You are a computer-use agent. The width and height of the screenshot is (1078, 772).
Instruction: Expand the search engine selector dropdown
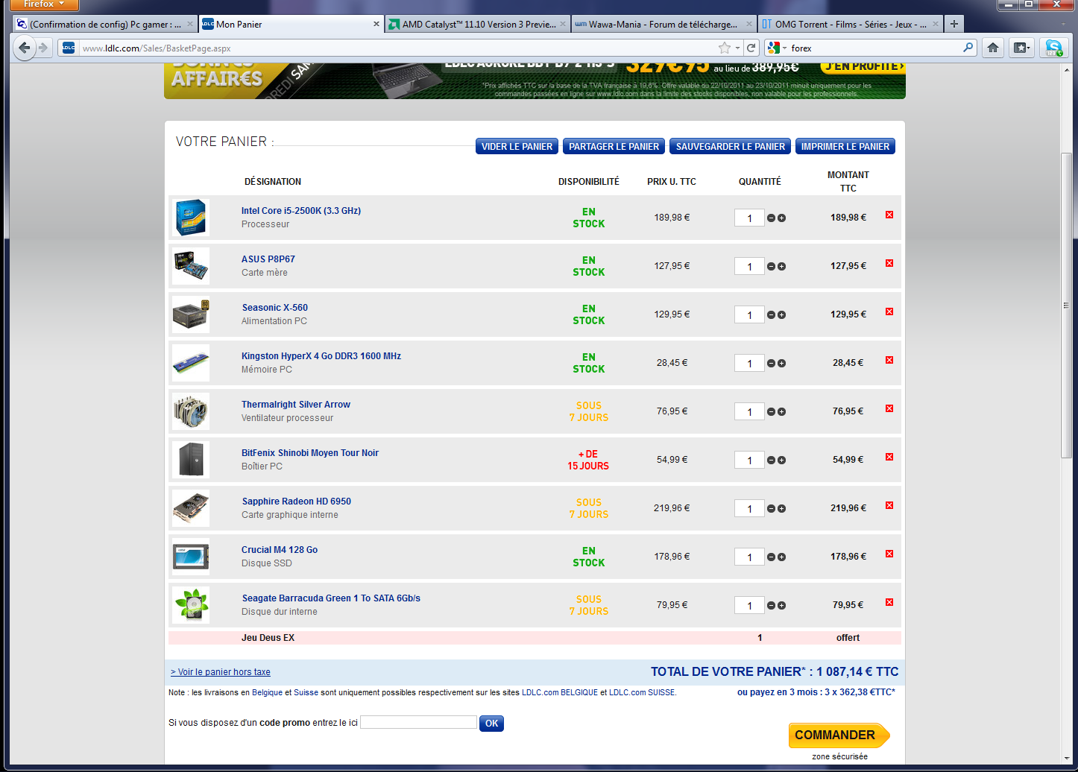pyautogui.click(x=777, y=48)
